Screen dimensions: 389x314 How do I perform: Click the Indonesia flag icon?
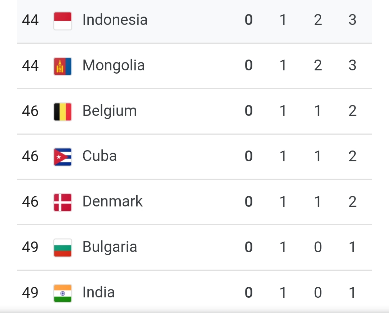click(x=63, y=21)
